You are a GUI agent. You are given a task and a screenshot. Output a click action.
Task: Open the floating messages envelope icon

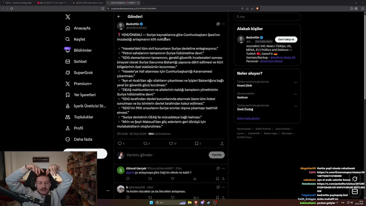[355, 192]
